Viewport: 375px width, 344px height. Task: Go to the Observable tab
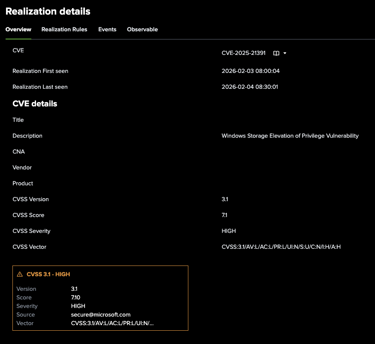(x=142, y=30)
